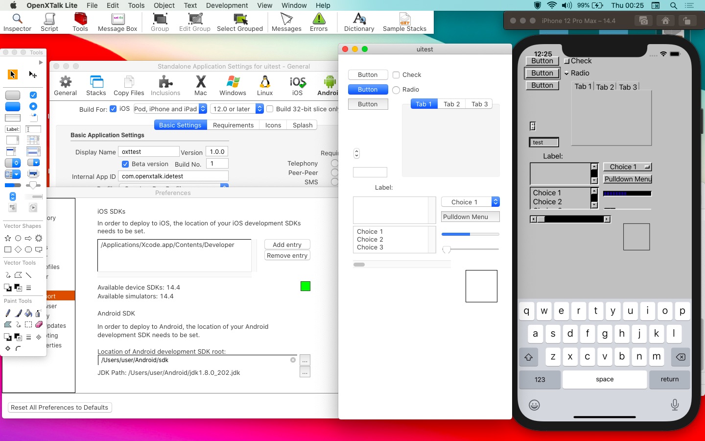Select the vector line tool
This screenshot has width=705, height=441.
coord(28,275)
